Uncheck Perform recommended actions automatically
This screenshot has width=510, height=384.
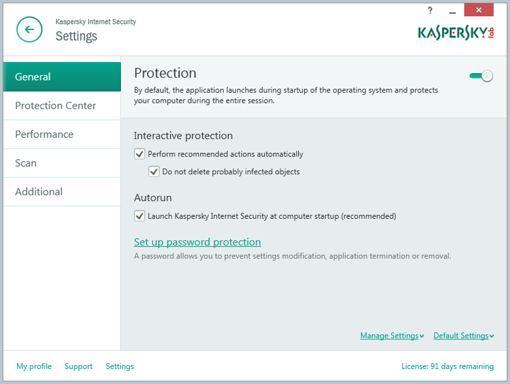(139, 154)
